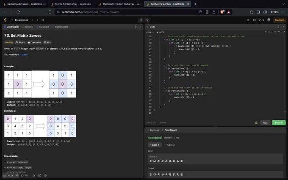
Task: Follow the in-place link
Action: pos(24,55)
